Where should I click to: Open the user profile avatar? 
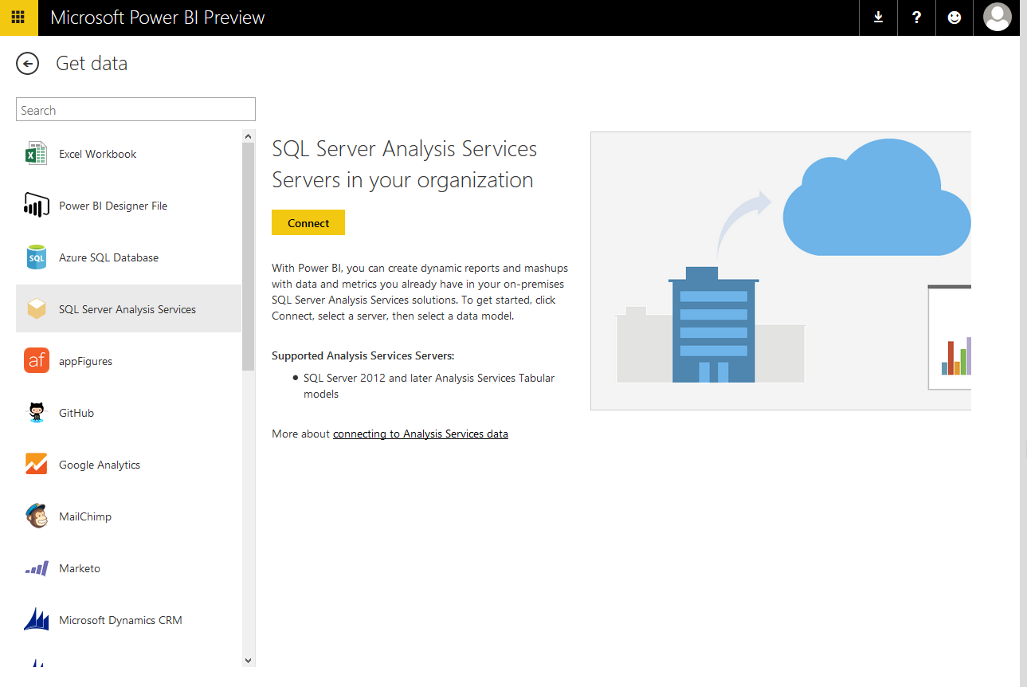coord(998,18)
